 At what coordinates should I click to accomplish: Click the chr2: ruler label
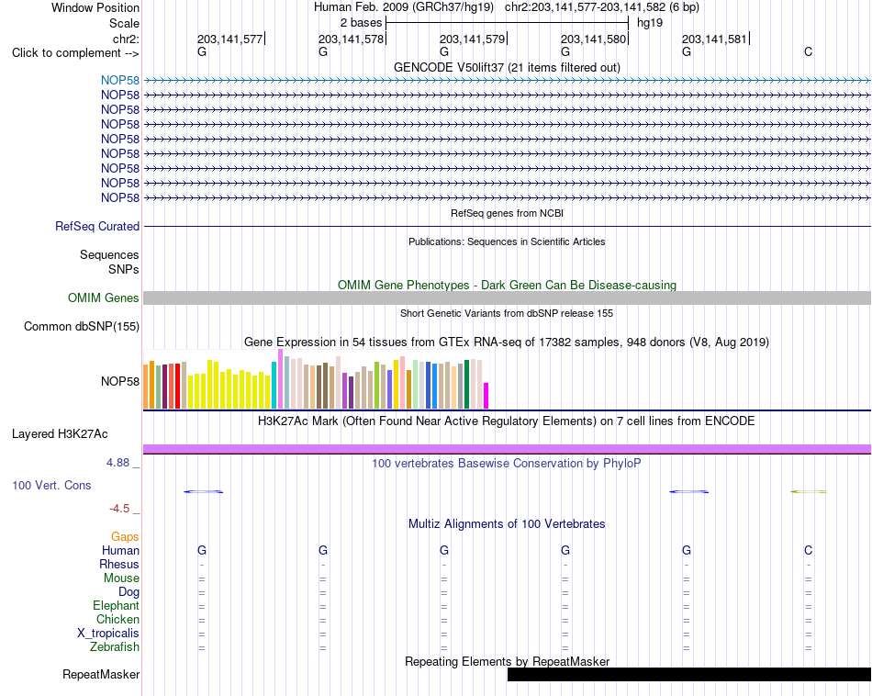tap(126, 39)
